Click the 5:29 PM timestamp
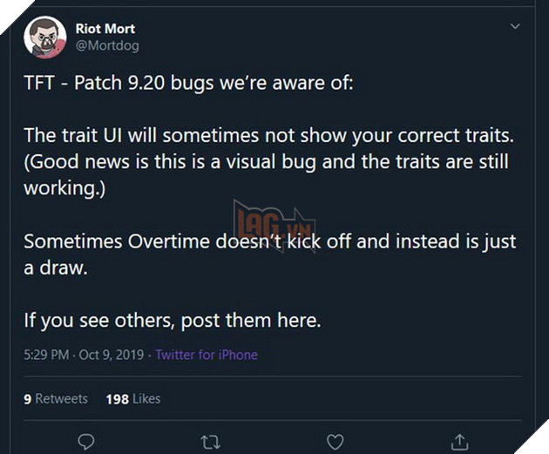 click(47, 356)
